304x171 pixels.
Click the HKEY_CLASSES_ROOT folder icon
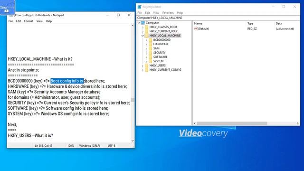pyautogui.click(x=147, y=27)
